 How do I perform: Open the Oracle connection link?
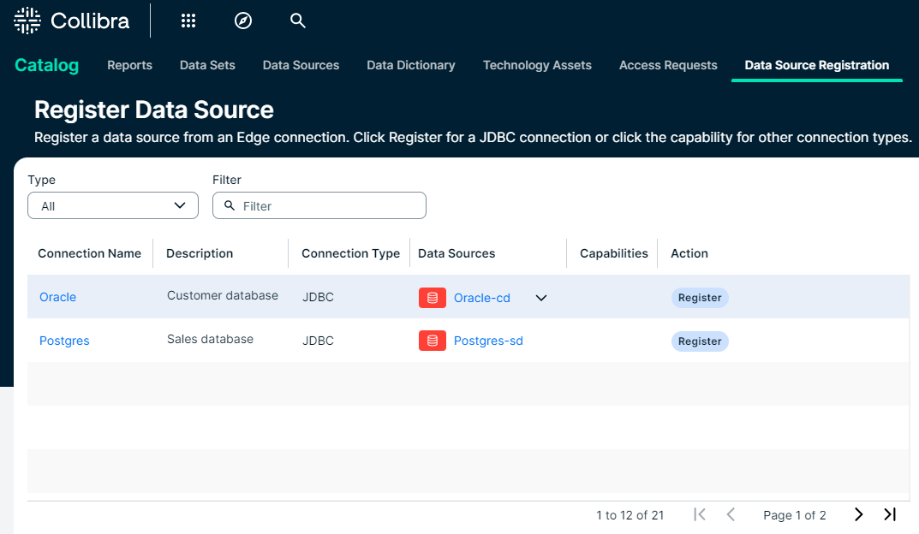pyautogui.click(x=57, y=297)
